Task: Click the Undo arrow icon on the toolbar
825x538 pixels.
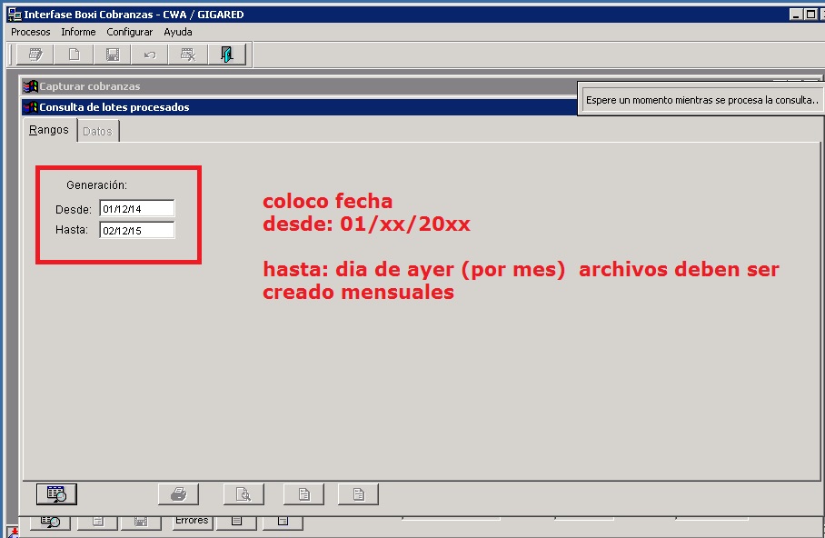Action: pyautogui.click(x=149, y=54)
